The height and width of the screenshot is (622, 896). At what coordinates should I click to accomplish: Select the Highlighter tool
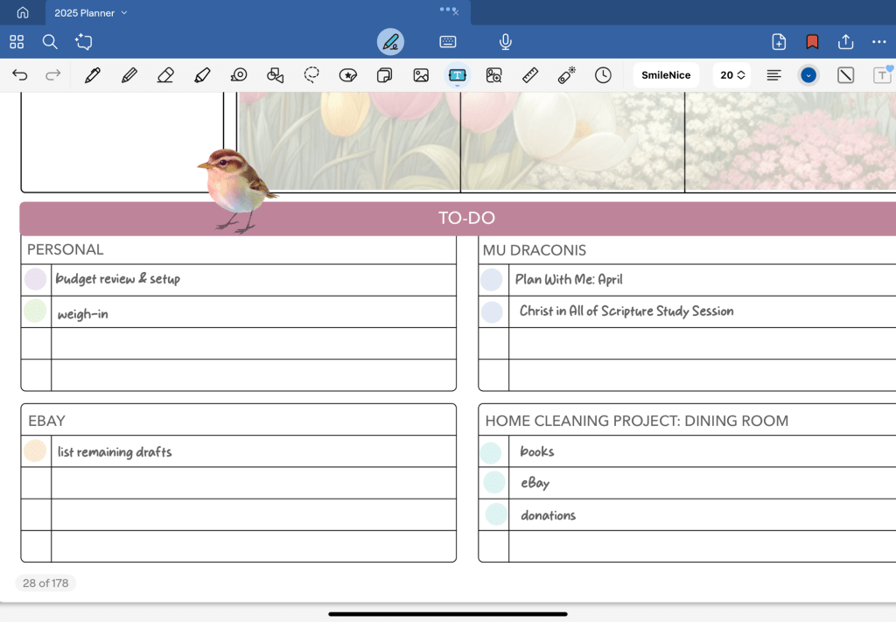coord(202,75)
